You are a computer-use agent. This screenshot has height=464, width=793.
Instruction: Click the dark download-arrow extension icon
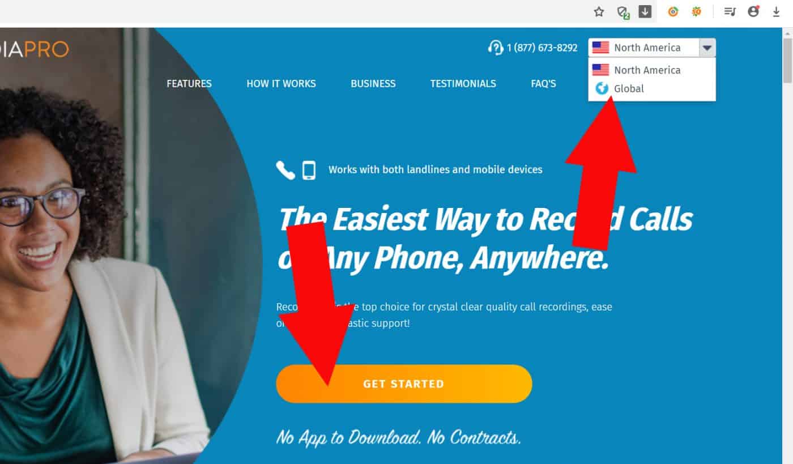coord(645,11)
